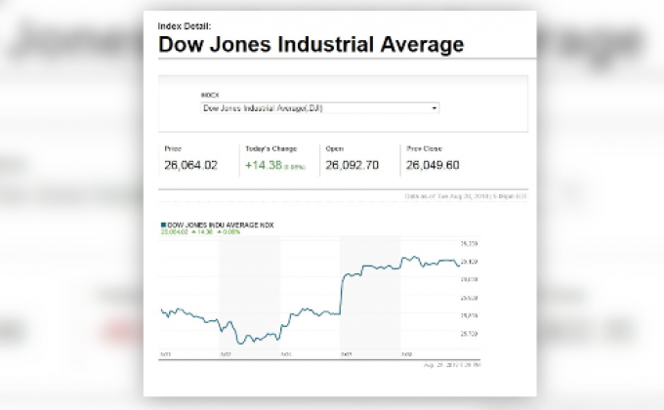Click the lowest dip of the chart line
The image size is (664, 410).
[x=240, y=342]
